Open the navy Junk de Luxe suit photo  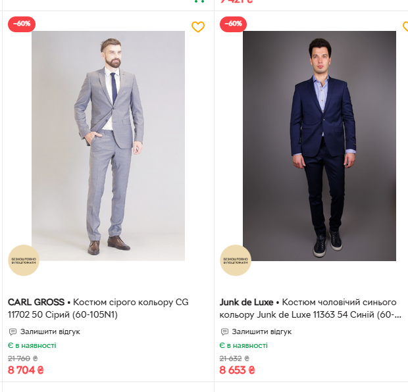point(319,145)
